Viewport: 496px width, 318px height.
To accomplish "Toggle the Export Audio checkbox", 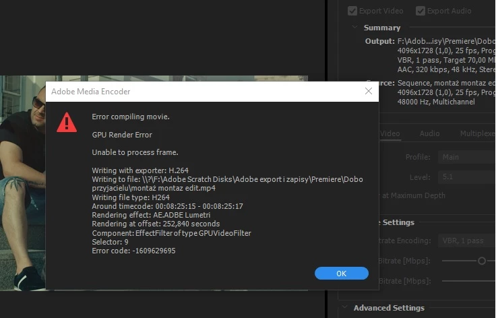I will (420, 11).
